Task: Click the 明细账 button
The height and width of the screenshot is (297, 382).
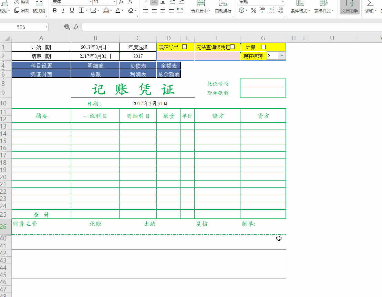Action: click(95, 65)
